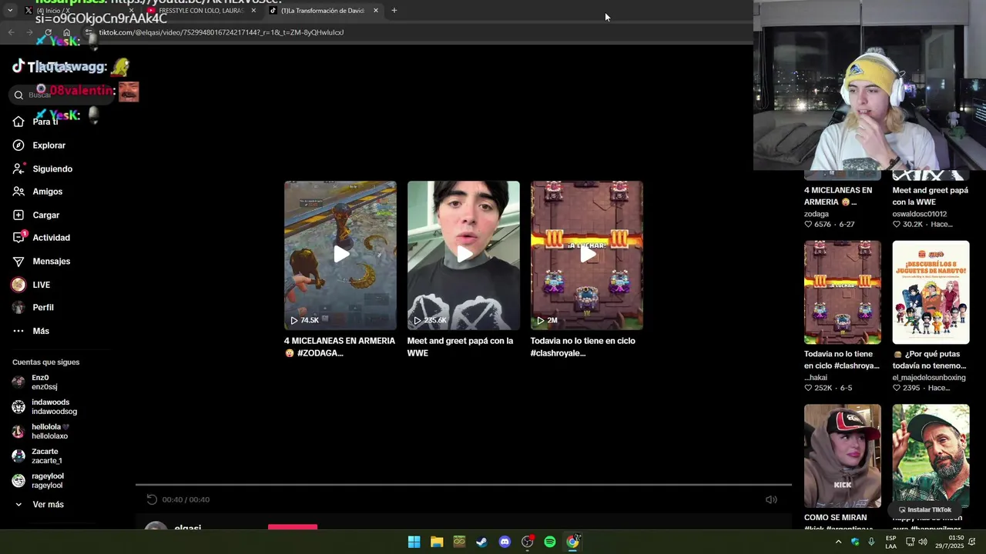Open Steam from the taskbar
The height and width of the screenshot is (554, 986).
(x=481, y=542)
